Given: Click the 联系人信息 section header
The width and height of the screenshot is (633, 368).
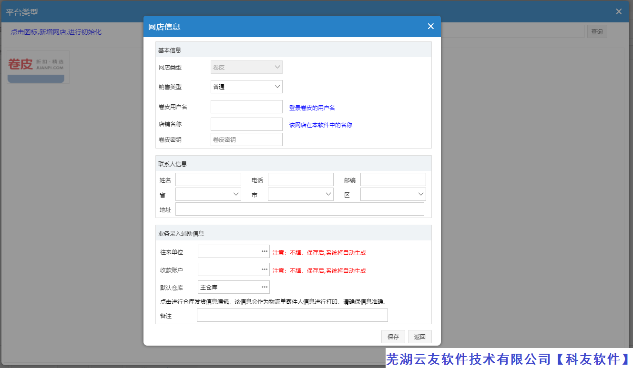Looking at the screenshot, I should coord(294,163).
